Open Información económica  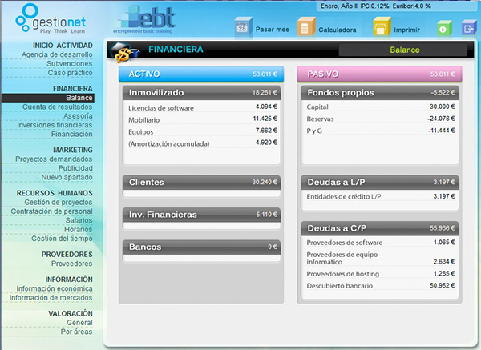pos(55,288)
